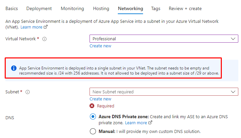Viewport: 241px width, 138px height.
Task: Open the Tags tab
Action: click(156, 8)
